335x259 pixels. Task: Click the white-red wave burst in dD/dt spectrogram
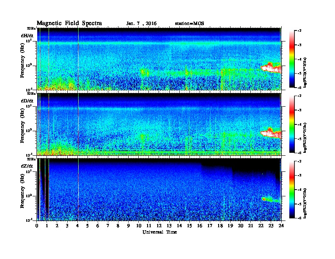tap(271, 133)
